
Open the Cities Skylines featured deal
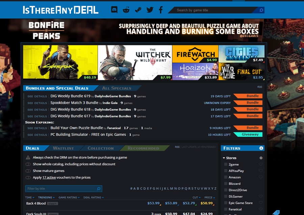tap(242, 54)
